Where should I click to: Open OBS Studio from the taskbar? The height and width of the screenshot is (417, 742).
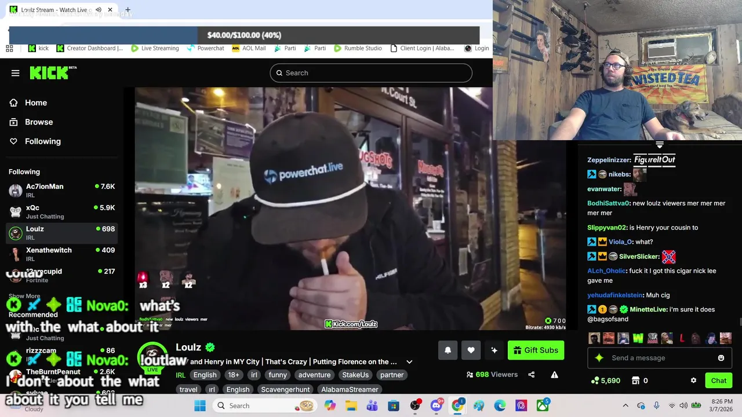click(x=415, y=405)
